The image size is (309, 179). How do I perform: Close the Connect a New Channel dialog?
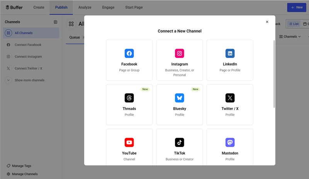tap(267, 22)
